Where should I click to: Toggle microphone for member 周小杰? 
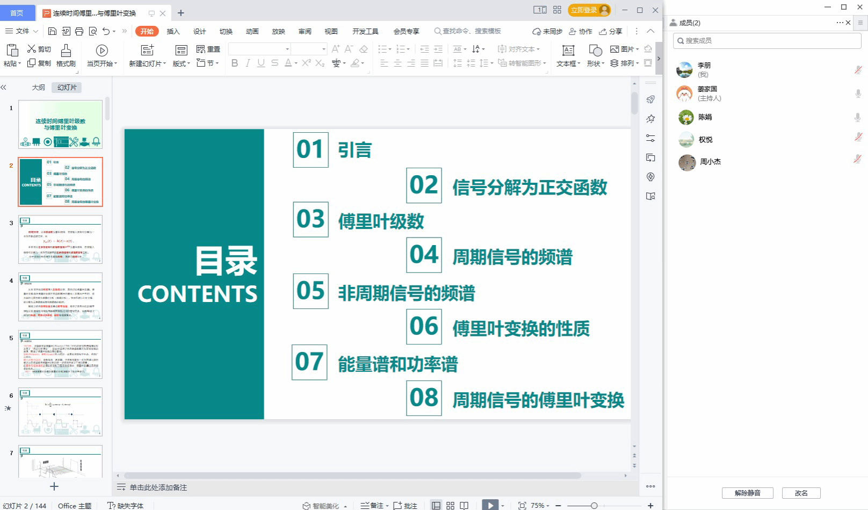click(858, 159)
